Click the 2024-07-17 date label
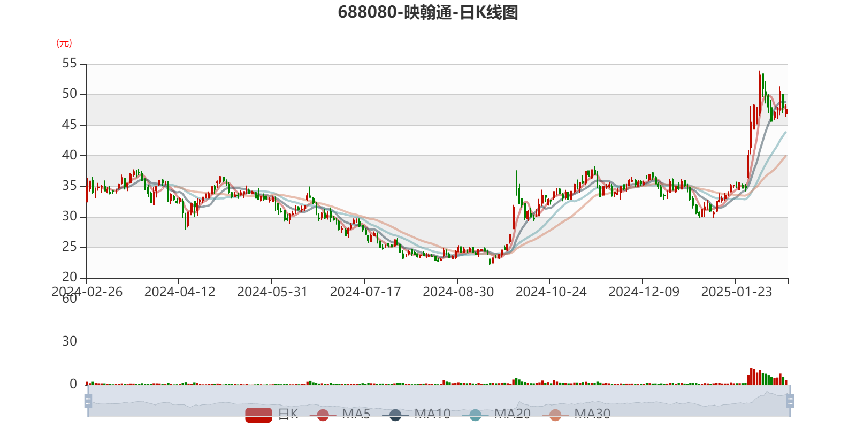The image size is (856, 428). pyautogui.click(x=365, y=292)
